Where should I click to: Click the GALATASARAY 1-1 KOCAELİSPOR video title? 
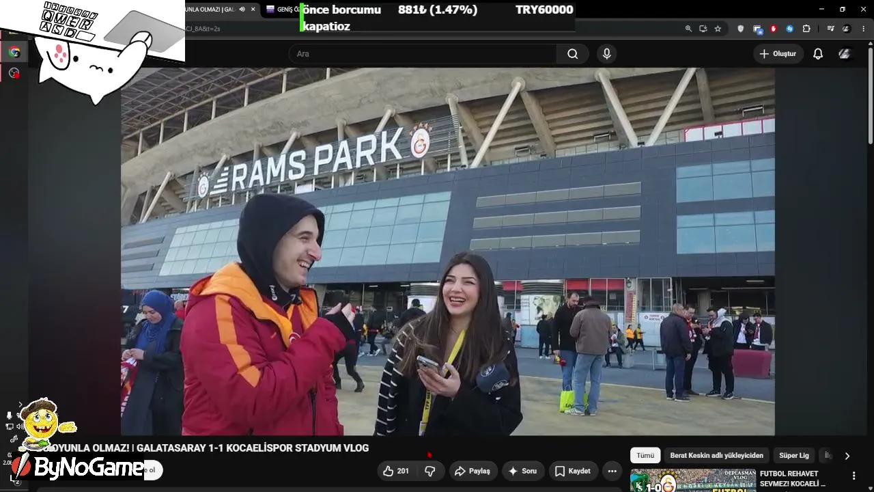[205, 448]
